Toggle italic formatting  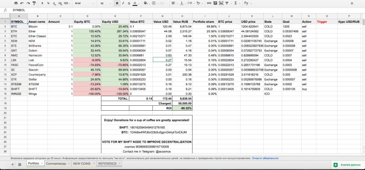123,3
